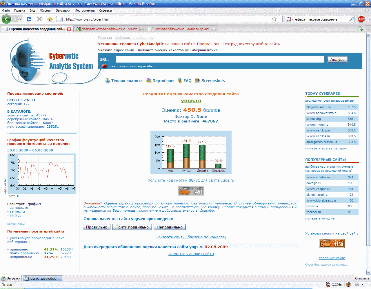Click the Forward navigation arrow
The width and height of the screenshot is (371, 289).
(15, 19)
